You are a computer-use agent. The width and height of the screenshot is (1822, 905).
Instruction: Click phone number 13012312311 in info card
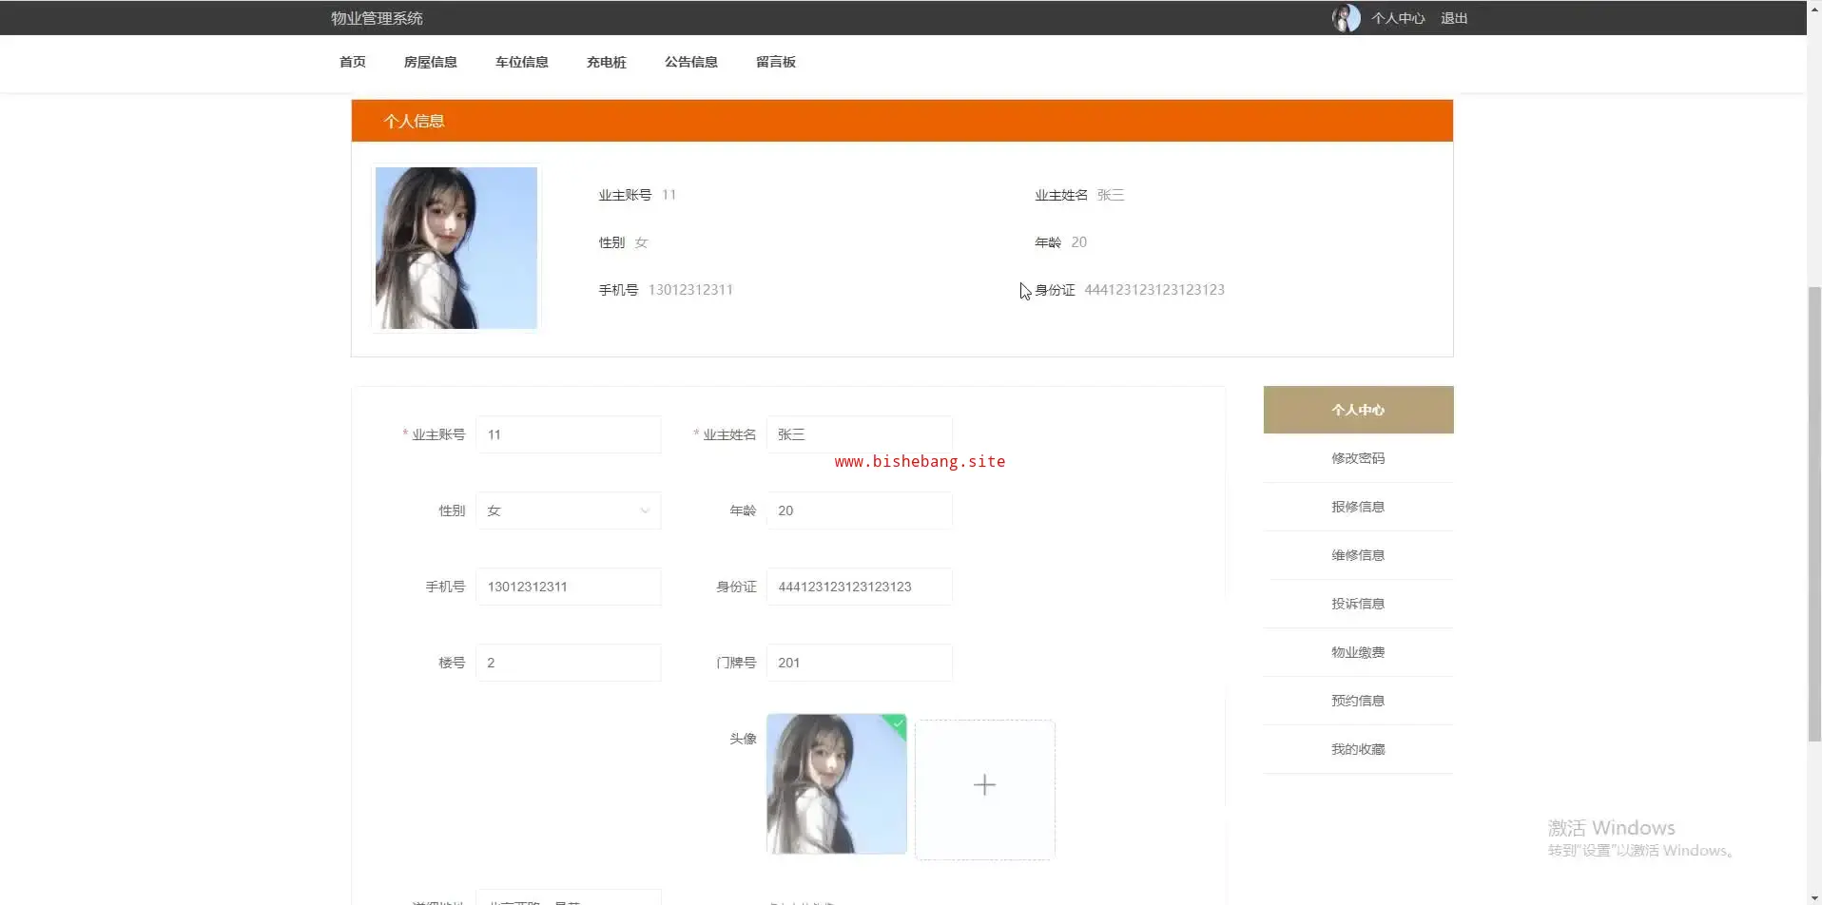pyautogui.click(x=690, y=290)
